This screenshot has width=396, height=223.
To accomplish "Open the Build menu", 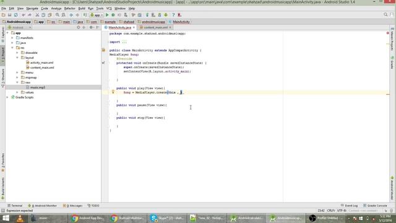I will click(x=82, y=8).
